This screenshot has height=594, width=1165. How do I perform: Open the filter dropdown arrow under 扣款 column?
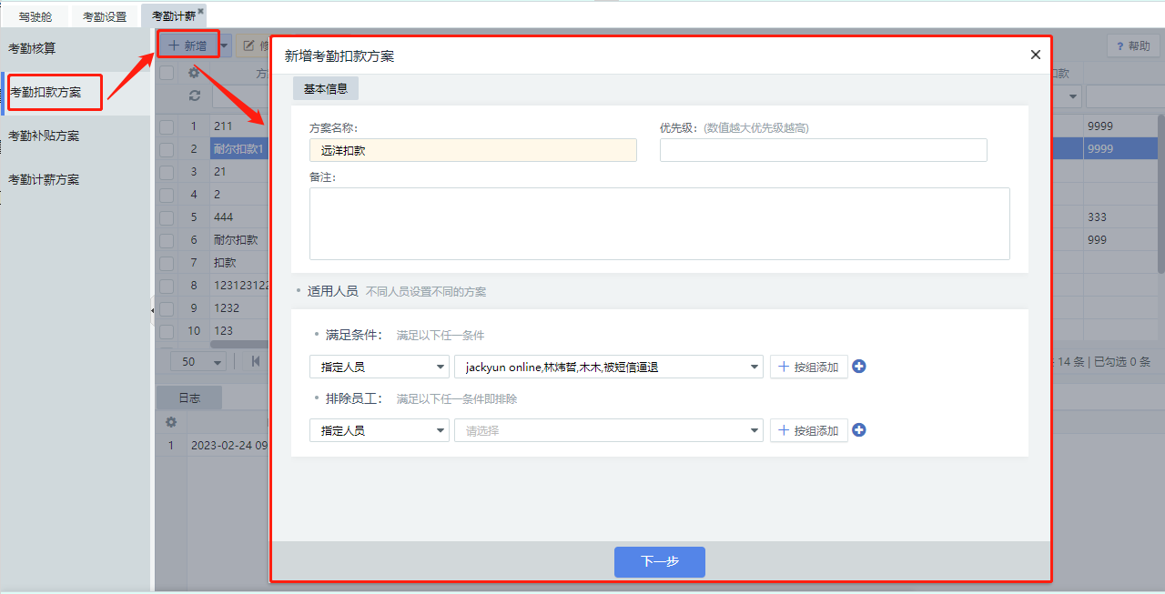1073,96
